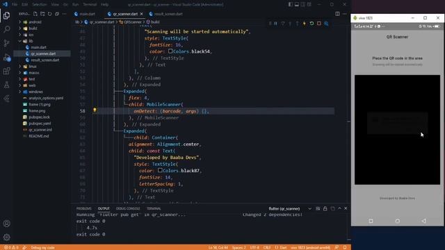This screenshot has width=445, height=250.
Task: Open the Widget Inspector from debug toolbar
Action: coord(326,24)
